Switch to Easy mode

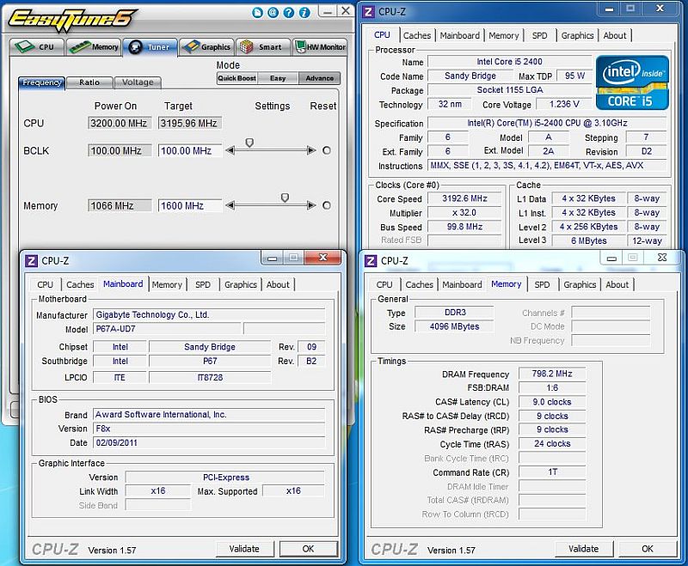pyautogui.click(x=278, y=78)
